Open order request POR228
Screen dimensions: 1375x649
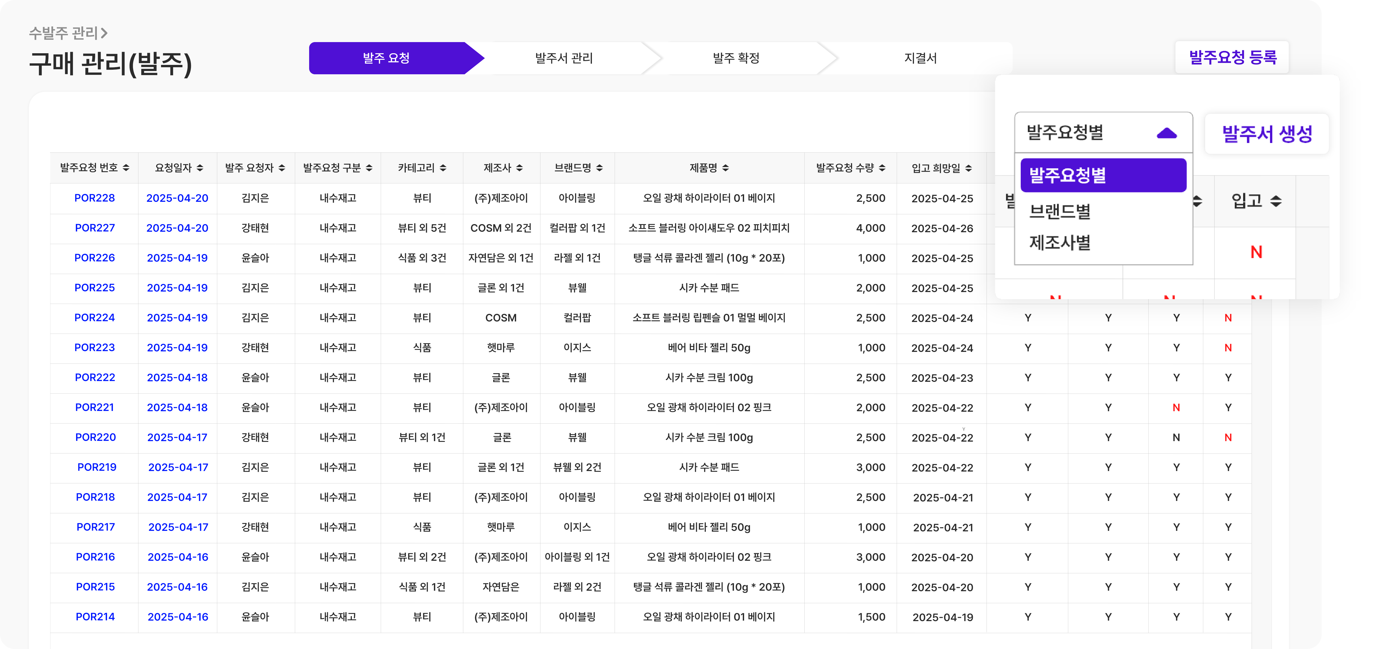tap(95, 198)
